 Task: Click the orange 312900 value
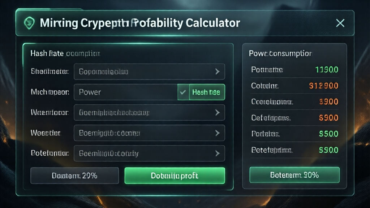coord(324,86)
